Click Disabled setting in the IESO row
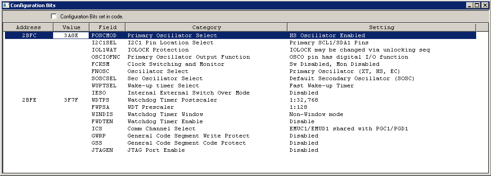The image size is (491, 176). point(304,93)
